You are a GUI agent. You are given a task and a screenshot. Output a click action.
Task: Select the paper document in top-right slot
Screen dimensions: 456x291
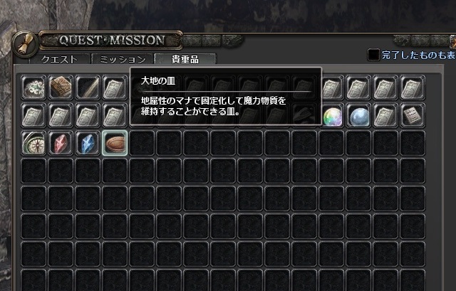pyautogui.click(x=413, y=88)
